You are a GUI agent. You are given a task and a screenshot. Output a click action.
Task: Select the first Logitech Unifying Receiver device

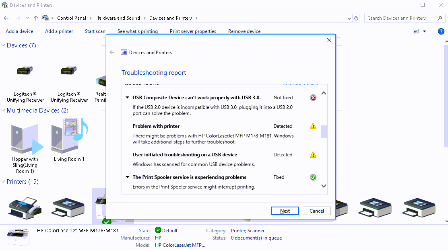(x=25, y=70)
